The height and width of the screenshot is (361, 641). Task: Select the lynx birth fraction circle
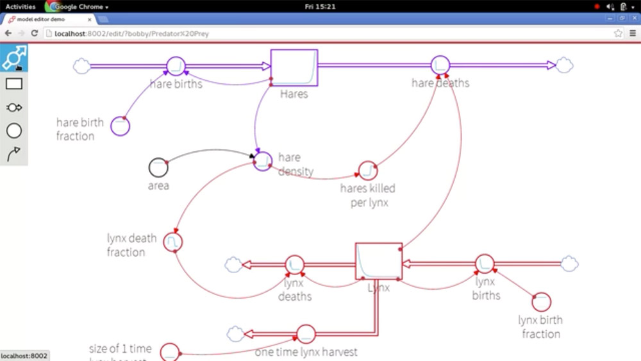tap(541, 302)
